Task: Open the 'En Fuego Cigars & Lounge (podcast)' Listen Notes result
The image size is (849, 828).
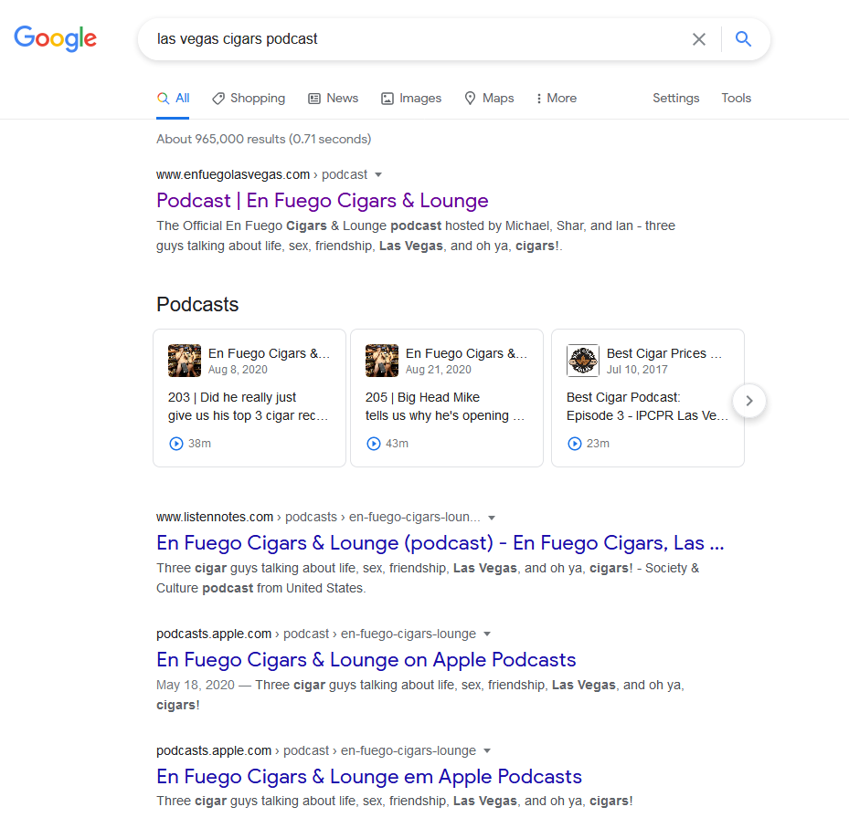Action: 440,543
